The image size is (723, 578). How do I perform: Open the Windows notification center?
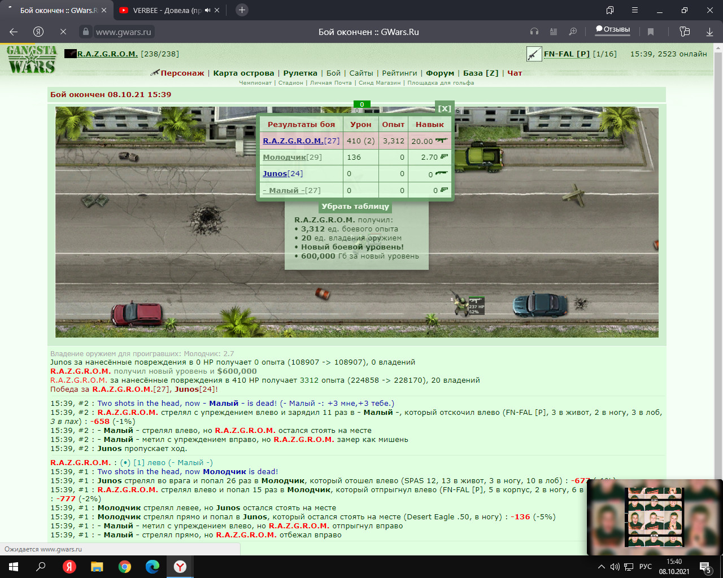pos(705,567)
